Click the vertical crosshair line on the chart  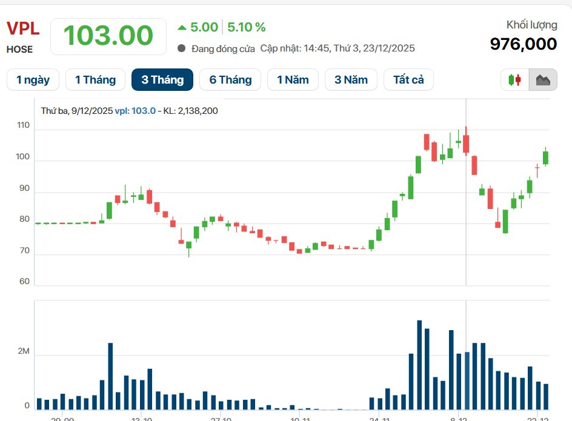[466, 212]
